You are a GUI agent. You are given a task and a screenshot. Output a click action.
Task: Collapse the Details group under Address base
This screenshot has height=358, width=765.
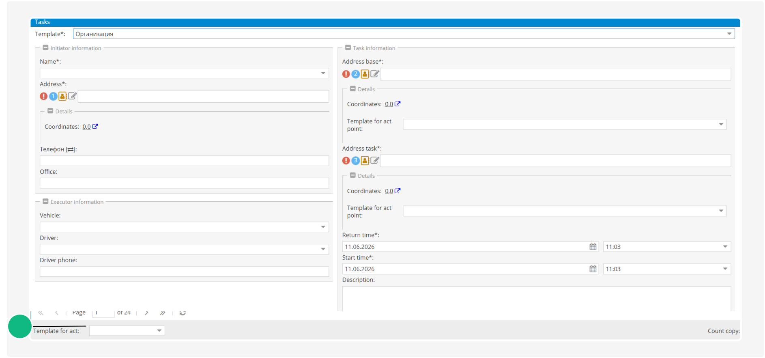[x=353, y=88]
